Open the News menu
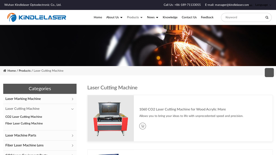This screenshot has height=155, width=276. pyautogui.click(x=151, y=18)
